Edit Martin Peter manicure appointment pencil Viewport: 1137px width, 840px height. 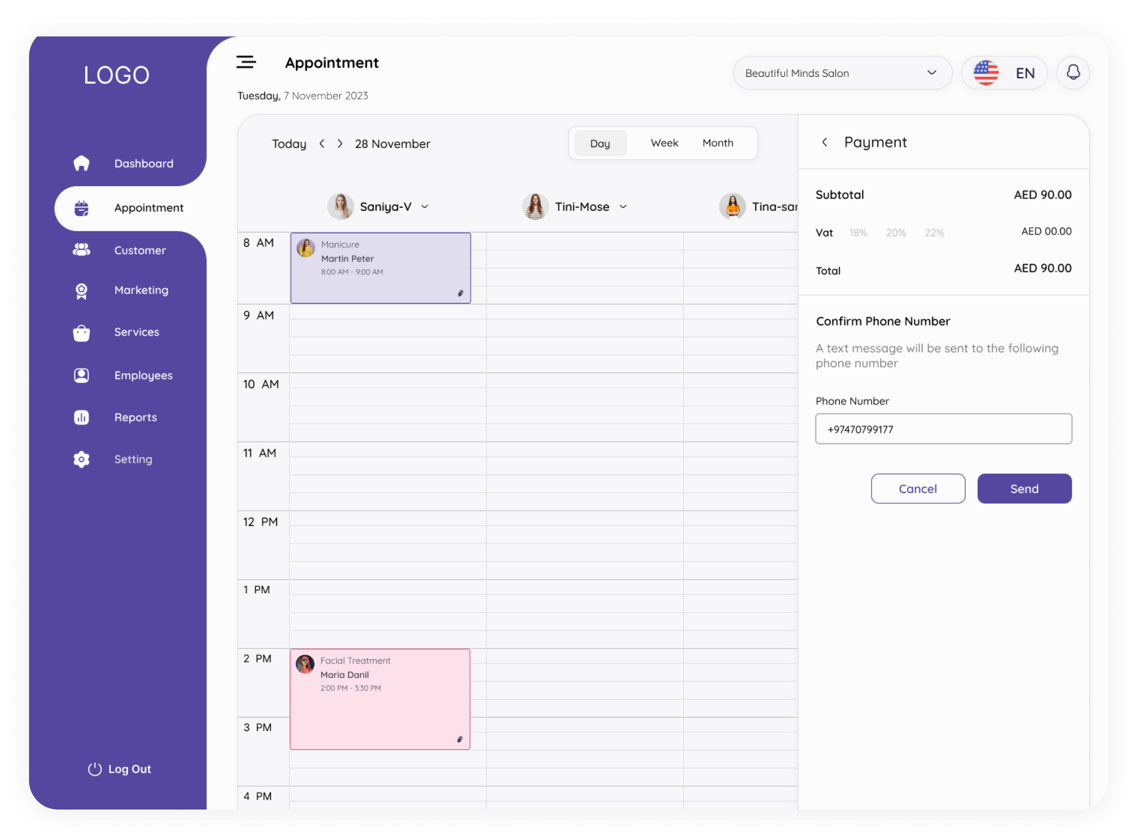click(x=460, y=294)
